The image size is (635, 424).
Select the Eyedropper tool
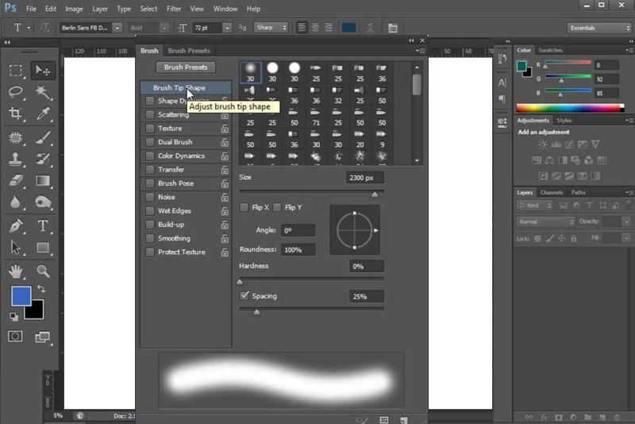(x=43, y=114)
